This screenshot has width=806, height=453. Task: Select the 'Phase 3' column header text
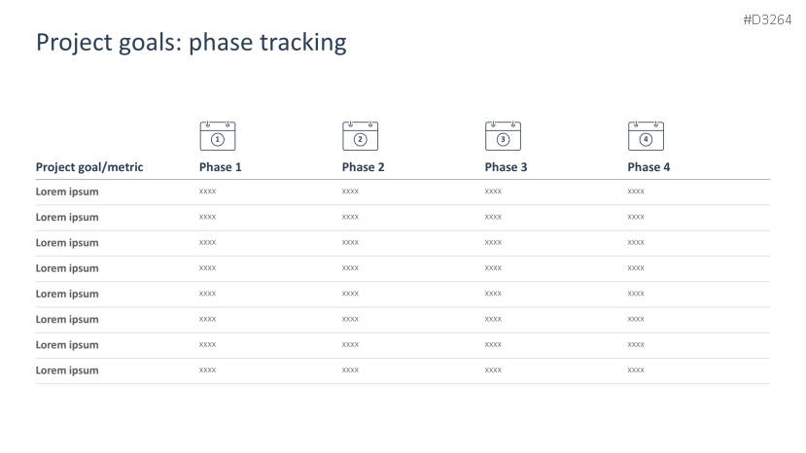pyautogui.click(x=506, y=167)
